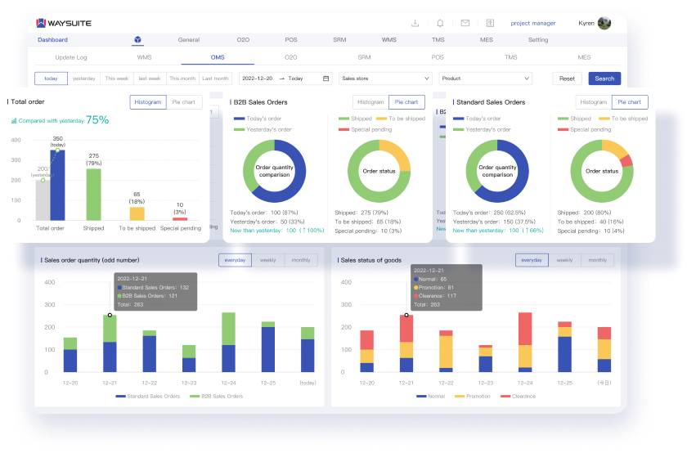Image resolution: width=687 pixels, height=453 pixels.
Task: Click the upload icon in header
Action: click(489, 23)
